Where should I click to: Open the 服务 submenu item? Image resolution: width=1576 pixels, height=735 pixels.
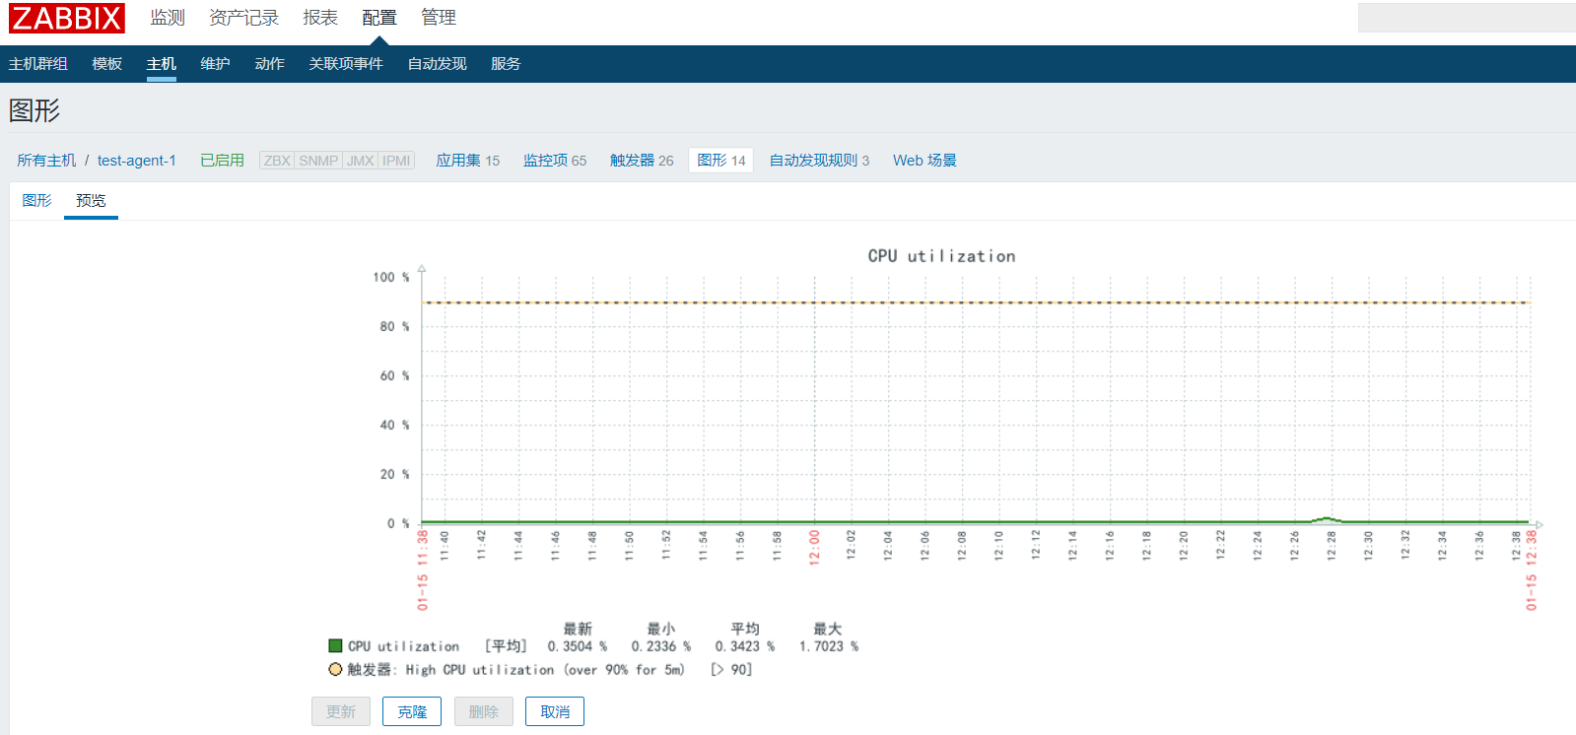point(506,64)
